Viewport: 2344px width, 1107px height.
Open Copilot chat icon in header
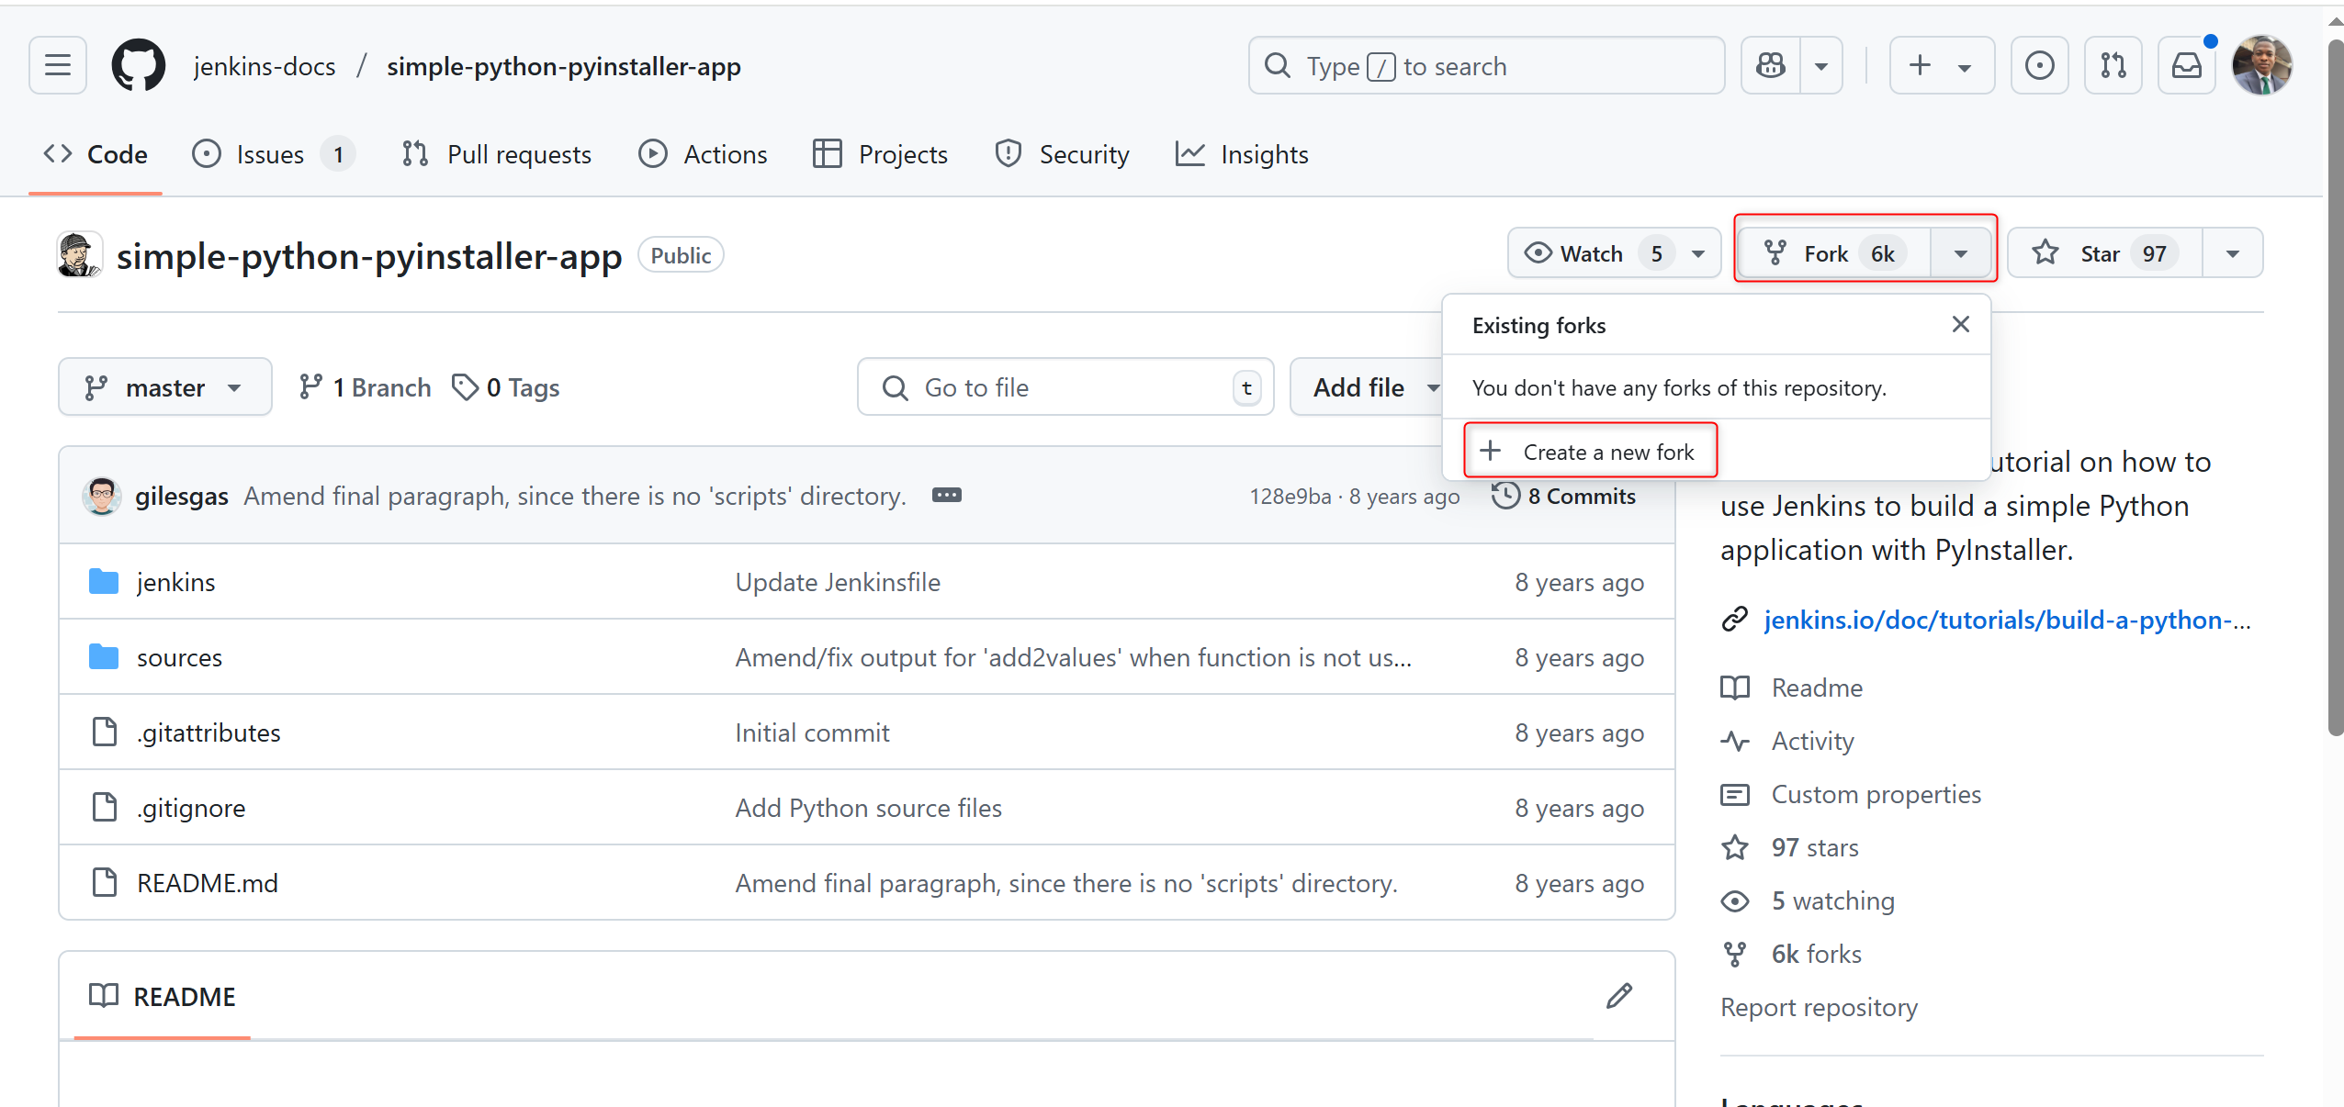tap(1771, 65)
